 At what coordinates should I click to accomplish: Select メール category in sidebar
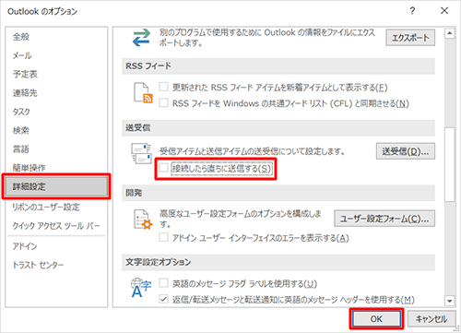click(56, 55)
